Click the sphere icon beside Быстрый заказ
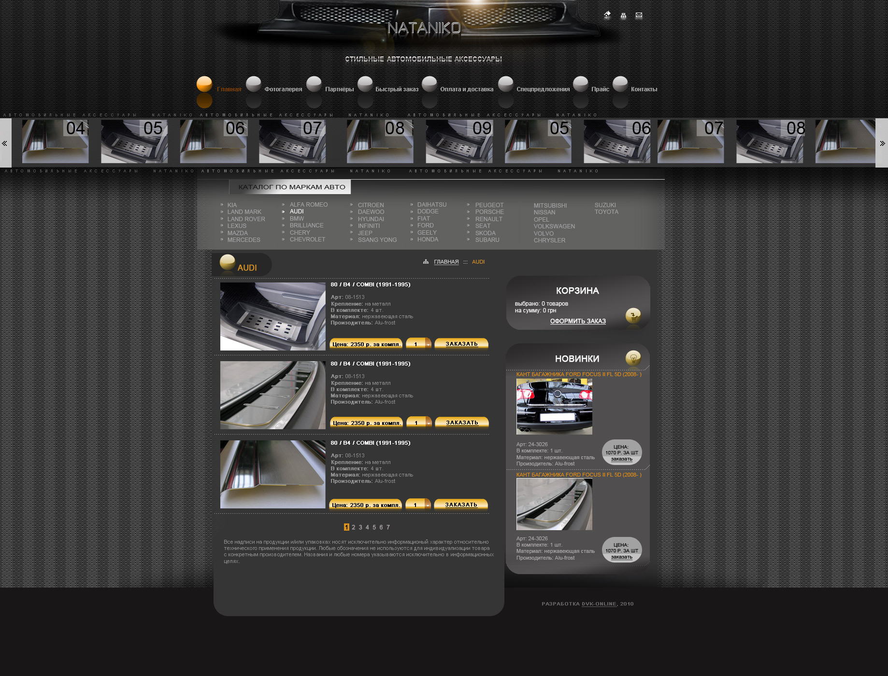Screen dimensions: 888x676 pyautogui.click(x=365, y=84)
